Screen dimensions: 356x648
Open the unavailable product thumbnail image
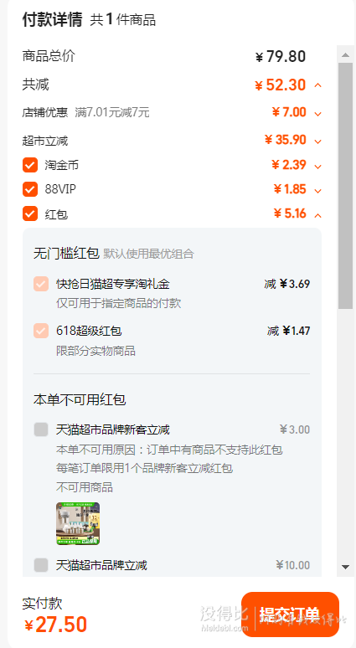click(x=78, y=523)
